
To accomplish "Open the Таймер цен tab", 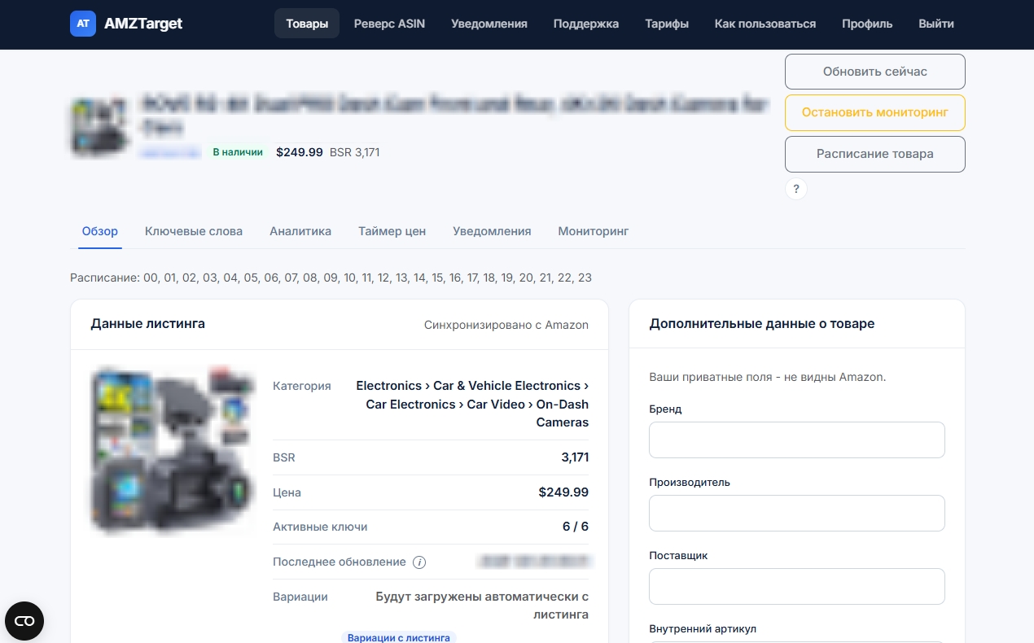I will [392, 231].
